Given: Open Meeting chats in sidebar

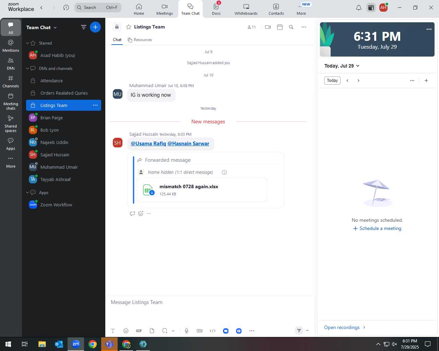Looking at the screenshot, I should point(11,101).
